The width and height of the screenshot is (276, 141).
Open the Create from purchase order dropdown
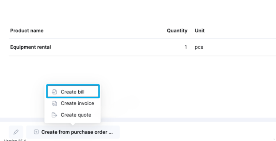pyautogui.click(x=73, y=132)
